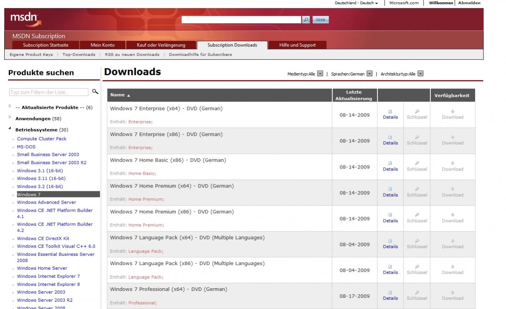Screen dimensions: 506x309
Task: Open Details for Windows 7 Enterprise (x64)
Action: (390, 115)
